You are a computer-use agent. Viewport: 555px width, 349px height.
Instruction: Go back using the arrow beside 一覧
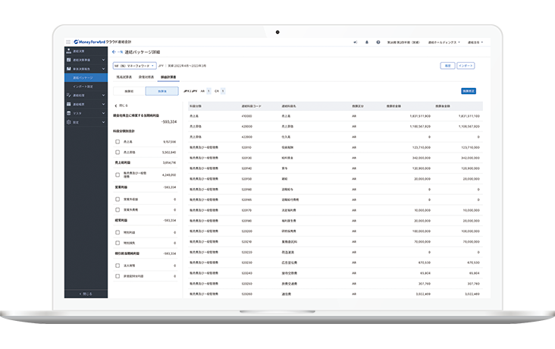(114, 52)
